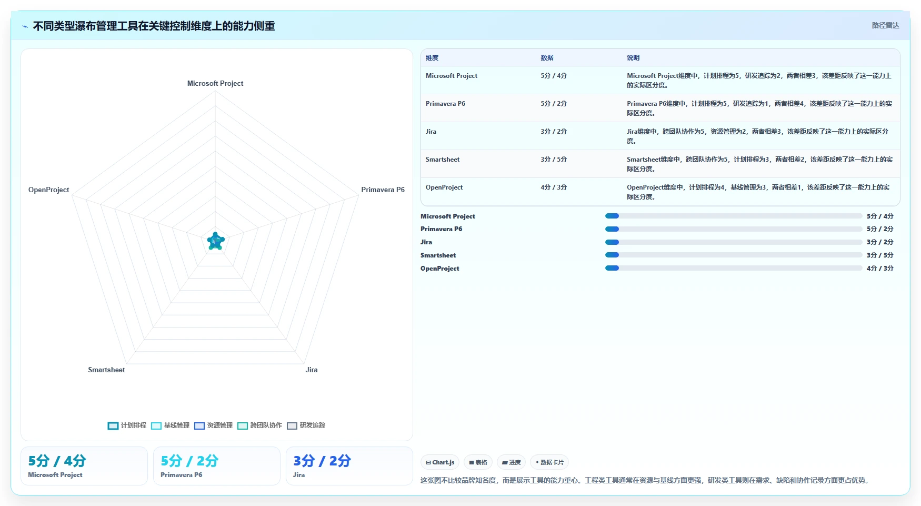Open the Microsoft Project 5分 / 4分 card
This screenshot has width=921, height=506.
pos(84,466)
